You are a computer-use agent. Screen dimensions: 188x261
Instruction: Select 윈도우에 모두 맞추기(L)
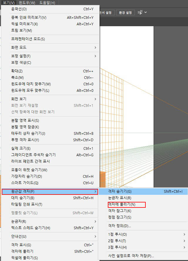click(50, 91)
